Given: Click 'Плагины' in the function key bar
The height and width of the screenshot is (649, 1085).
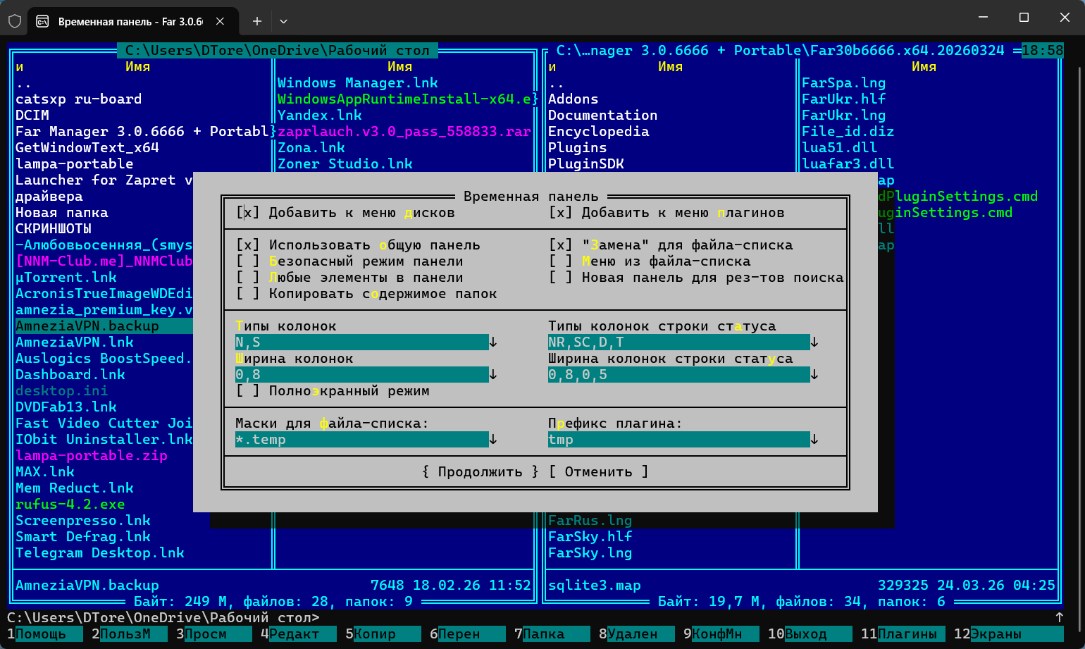Looking at the screenshot, I should (x=907, y=634).
